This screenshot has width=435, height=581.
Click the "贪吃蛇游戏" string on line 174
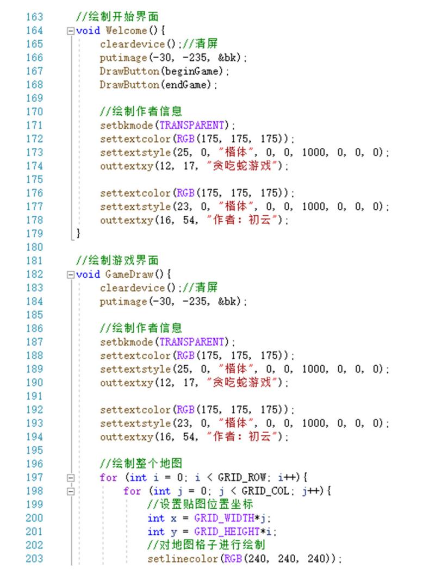[242, 166]
